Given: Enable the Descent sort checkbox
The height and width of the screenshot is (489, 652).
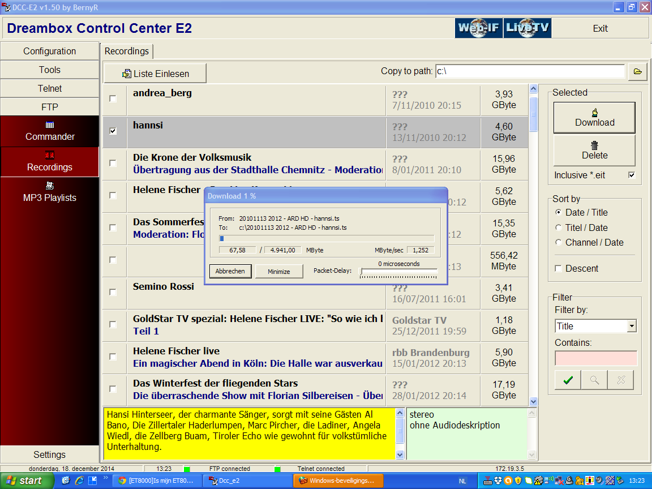Looking at the screenshot, I should tap(559, 268).
